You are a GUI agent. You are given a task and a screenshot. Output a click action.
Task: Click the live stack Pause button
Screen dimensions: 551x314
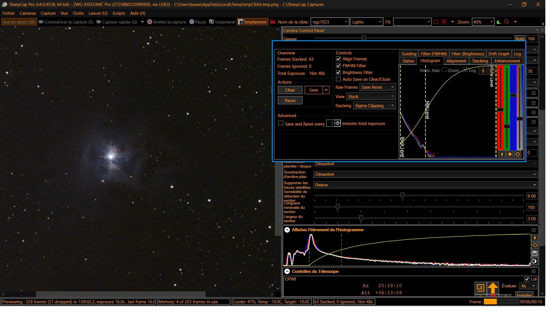pyautogui.click(x=290, y=101)
